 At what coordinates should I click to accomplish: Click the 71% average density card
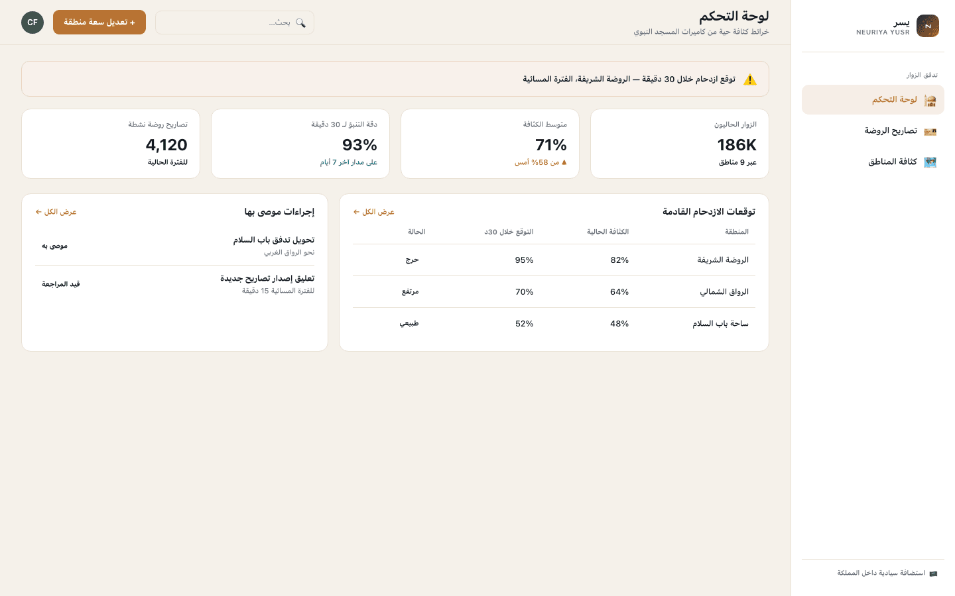coord(490,144)
